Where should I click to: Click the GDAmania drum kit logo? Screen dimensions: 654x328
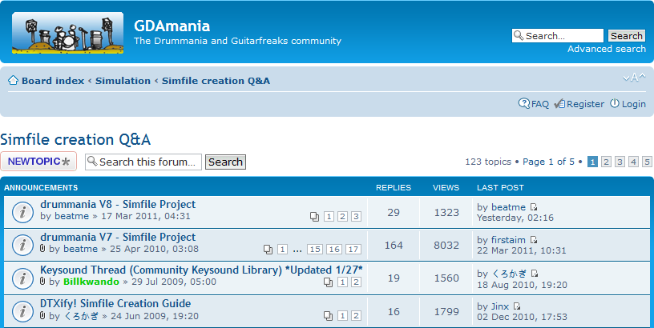67,34
